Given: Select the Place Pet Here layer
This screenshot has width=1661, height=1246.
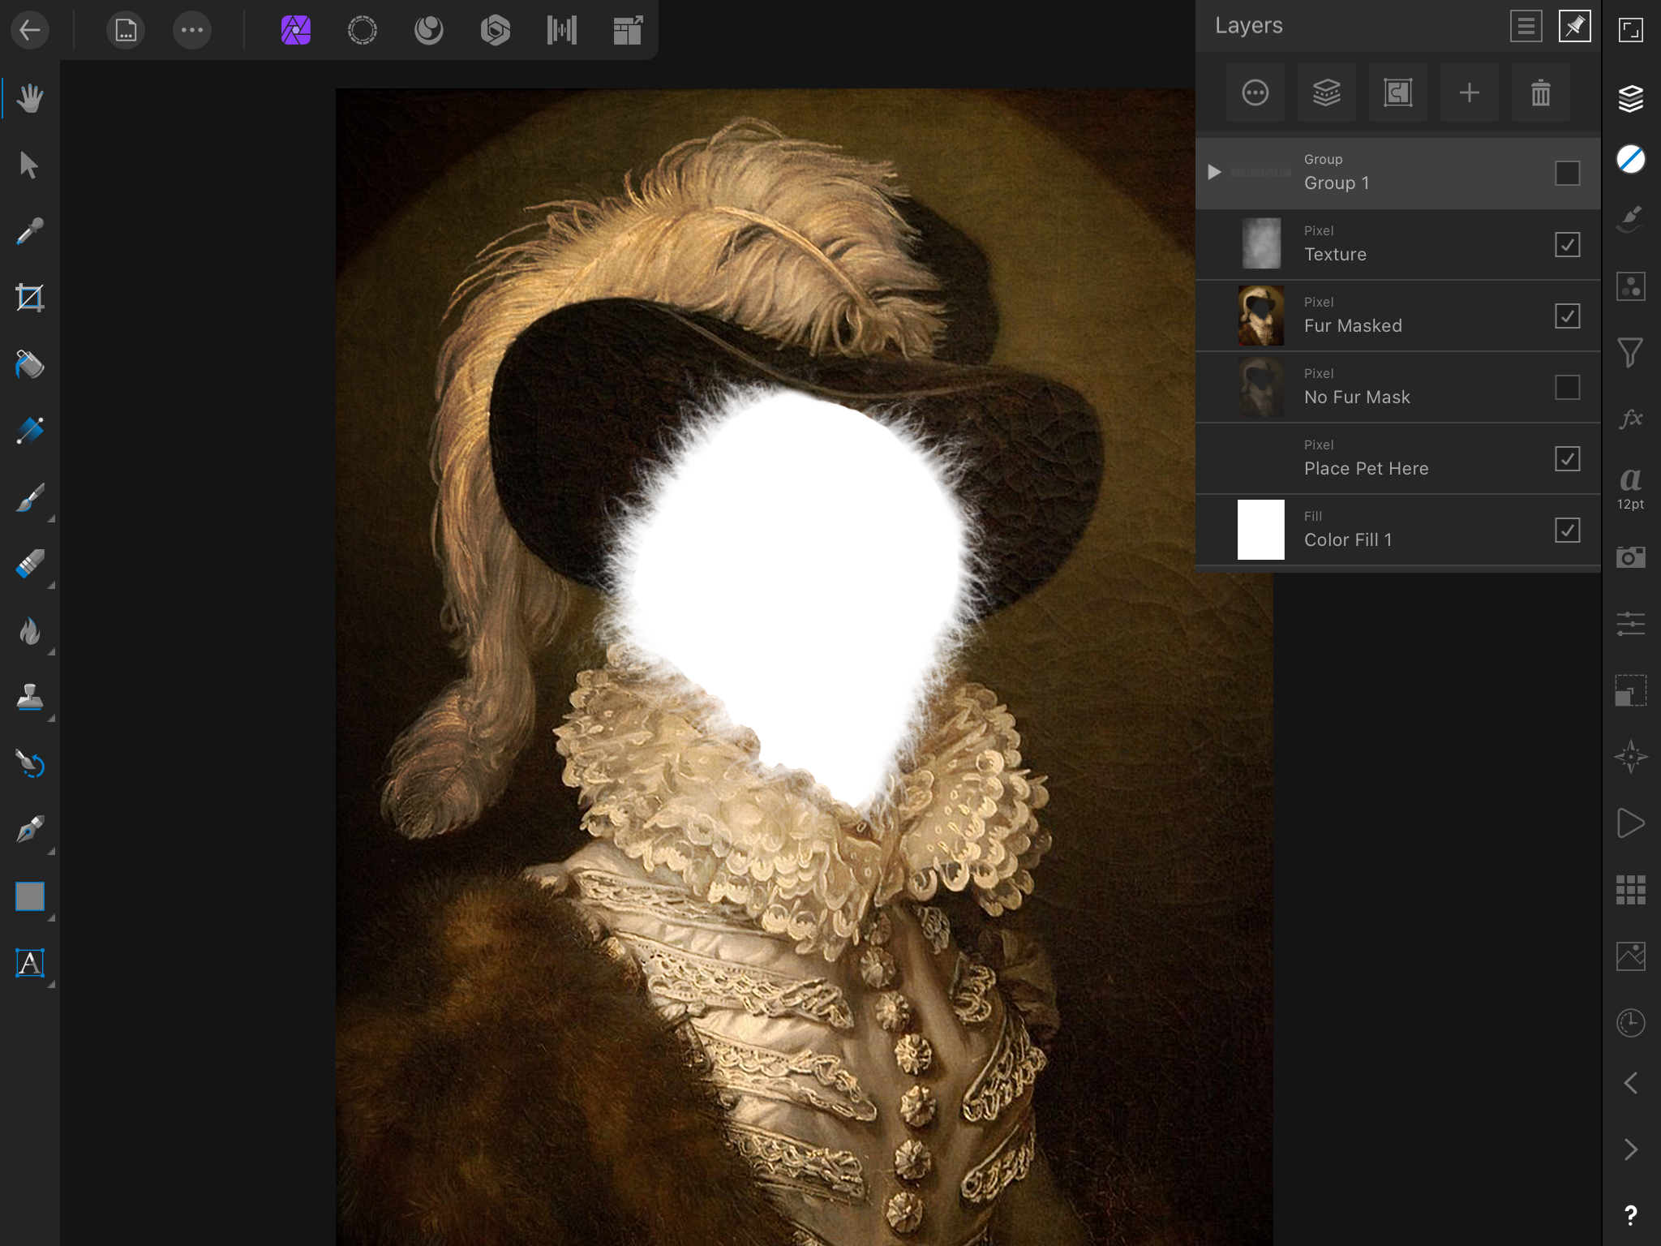Looking at the screenshot, I should point(1398,458).
